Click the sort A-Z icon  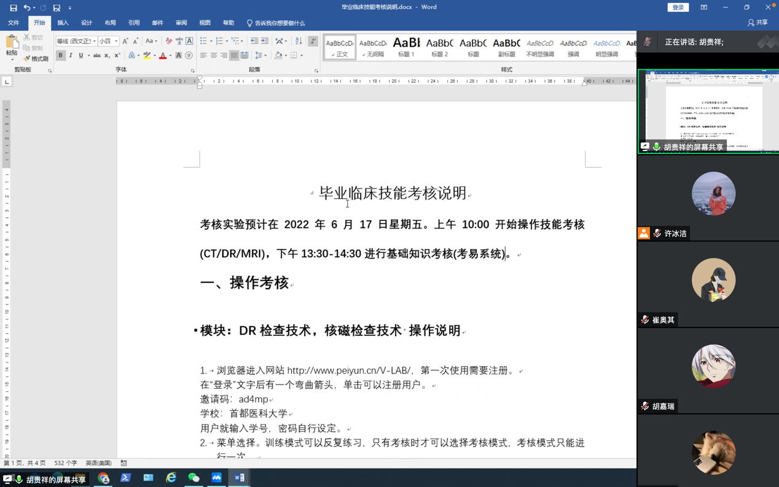[x=299, y=41]
